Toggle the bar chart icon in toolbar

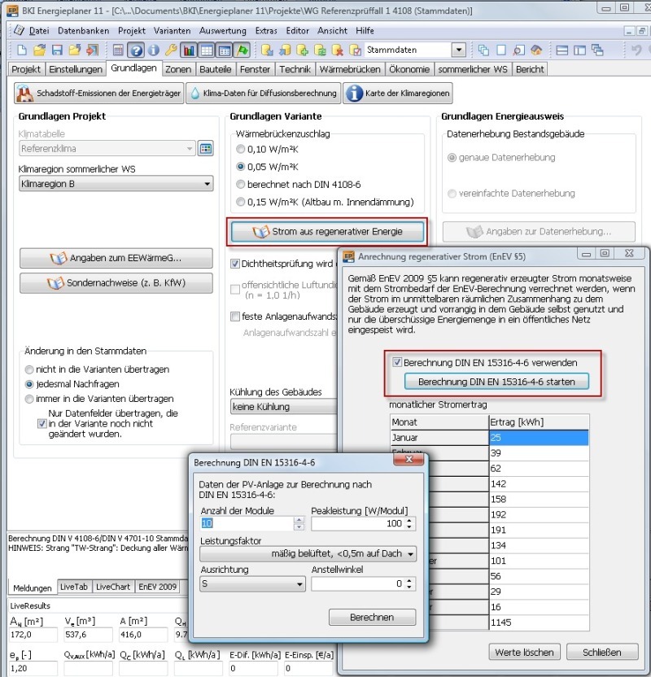[x=189, y=50]
